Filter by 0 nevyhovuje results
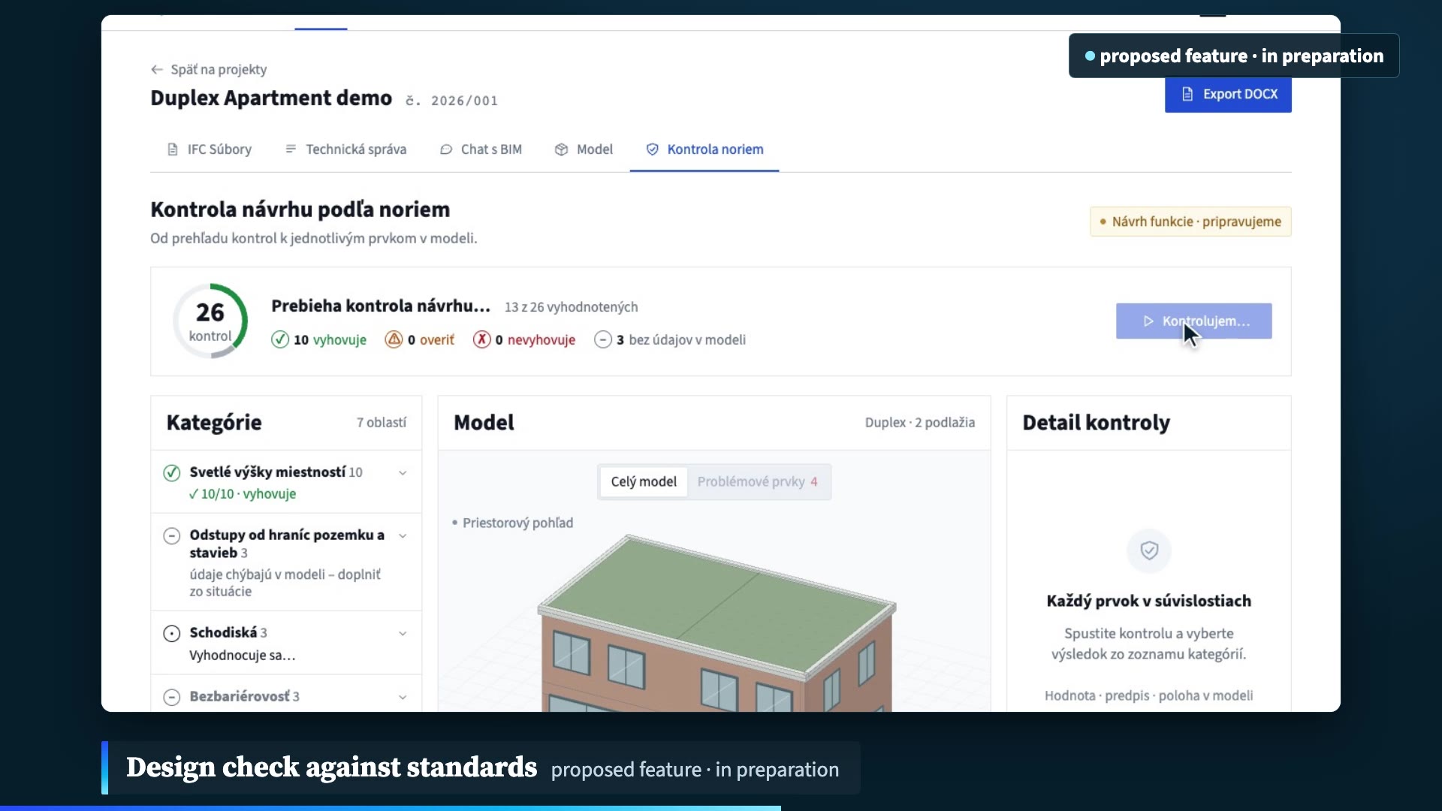 coord(524,339)
